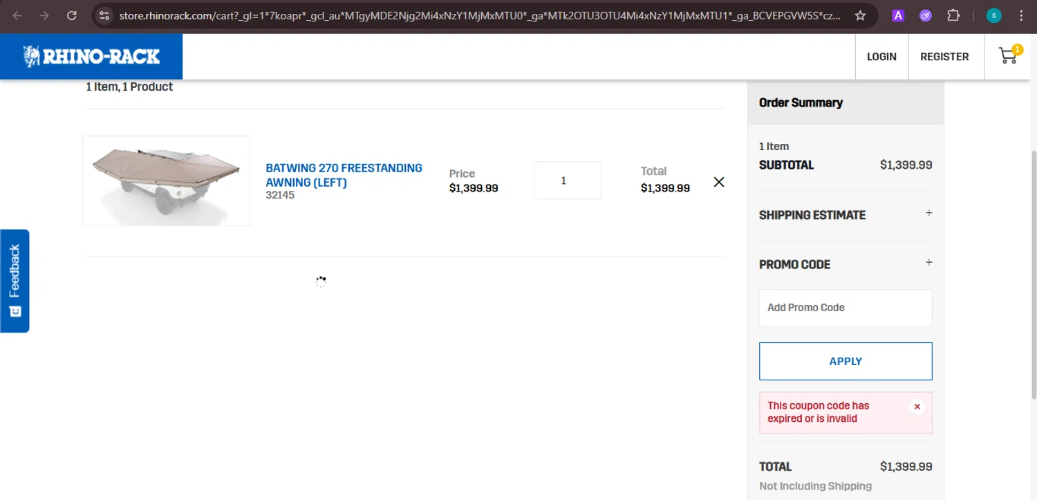This screenshot has width=1037, height=500.
Task: Click the product code 32145
Action: 280,196
